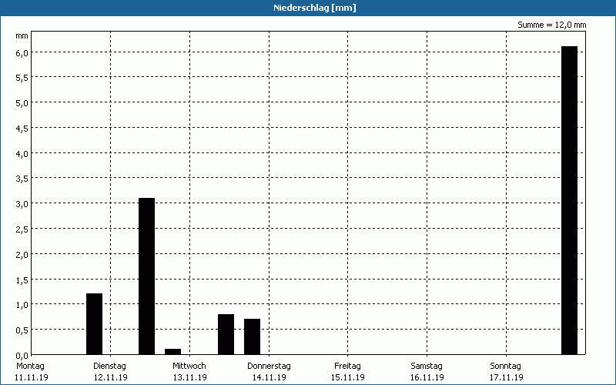This screenshot has height=385, width=616.
Task: Click the 6,1 mm bar on Sonntag
Action: click(x=569, y=200)
